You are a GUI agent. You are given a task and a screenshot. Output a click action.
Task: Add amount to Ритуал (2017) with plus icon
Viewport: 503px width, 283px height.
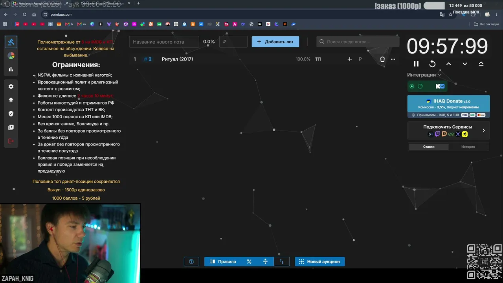[x=350, y=59]
